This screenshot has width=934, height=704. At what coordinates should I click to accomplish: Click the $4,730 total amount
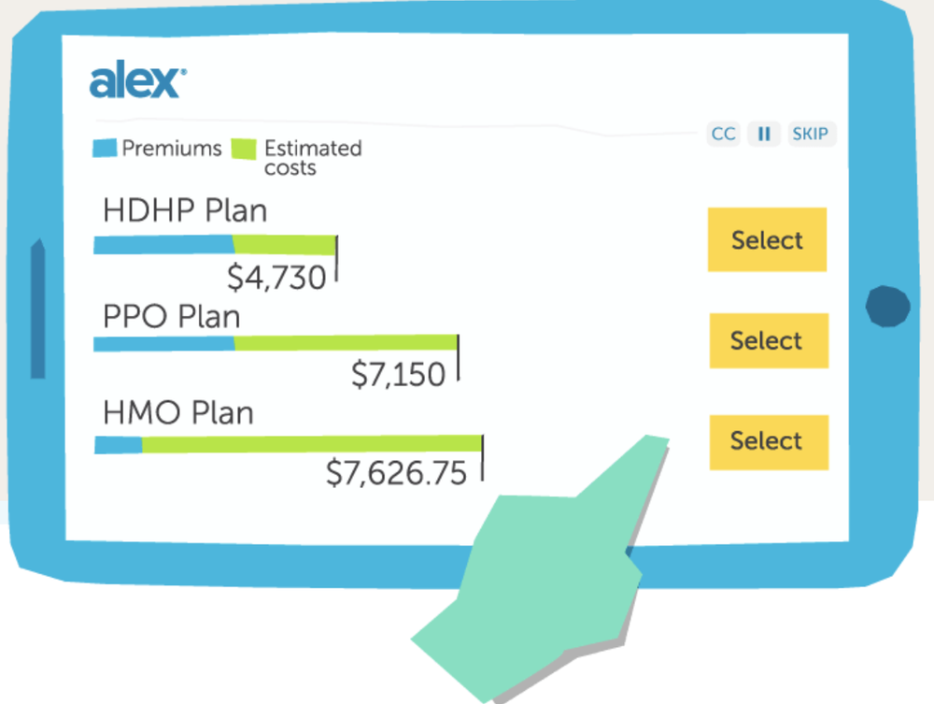pyautogui.click(x=277, y=278)
